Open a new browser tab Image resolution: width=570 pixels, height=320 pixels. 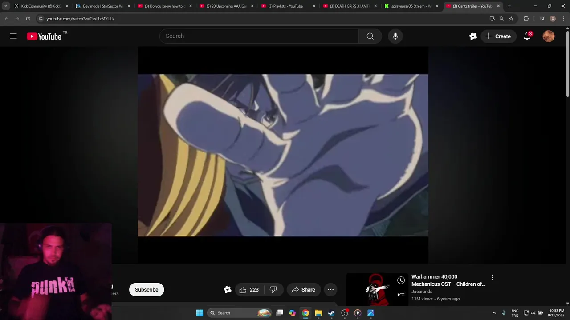pos(509,6)
